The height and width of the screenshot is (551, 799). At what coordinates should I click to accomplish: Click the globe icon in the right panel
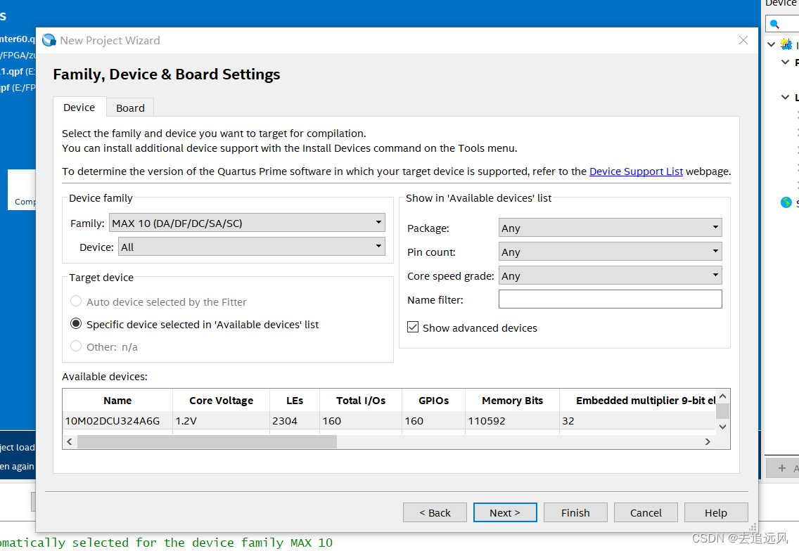click(786, 202)
